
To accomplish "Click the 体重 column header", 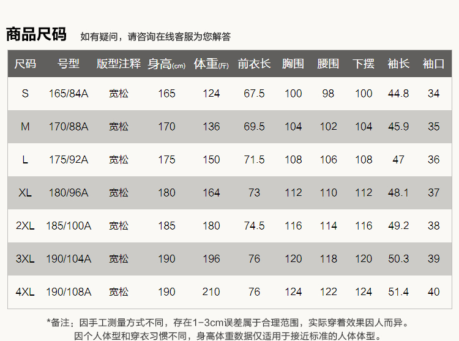I will 211,64.
